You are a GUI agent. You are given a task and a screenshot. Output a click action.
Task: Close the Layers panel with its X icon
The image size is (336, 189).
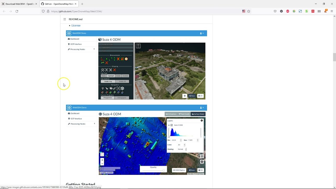(x=202, y=120)
